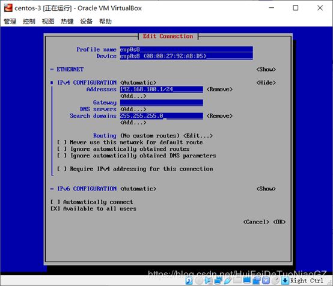Uncheck Available to all users
333x286 pixels.
tap(55, 208)
